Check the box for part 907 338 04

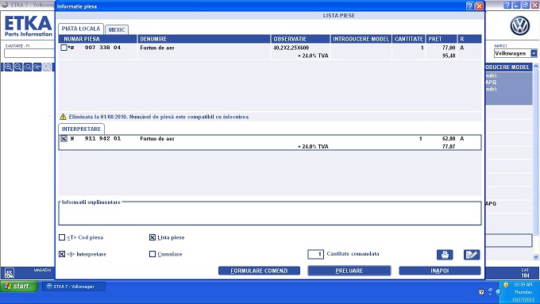(x=64, y=48)
